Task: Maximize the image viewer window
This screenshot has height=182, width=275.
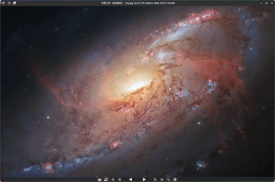Action: 266,3
